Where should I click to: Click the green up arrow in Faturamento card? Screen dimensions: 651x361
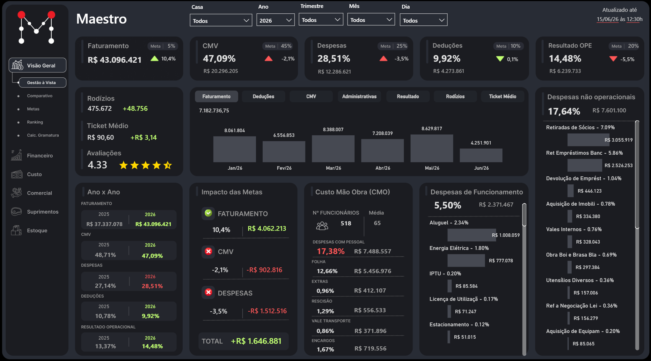coord(154,59)
